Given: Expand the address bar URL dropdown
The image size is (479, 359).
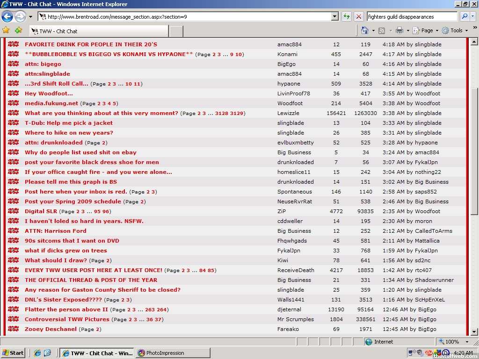Looking at the screenshot, I should coord(334,17).
